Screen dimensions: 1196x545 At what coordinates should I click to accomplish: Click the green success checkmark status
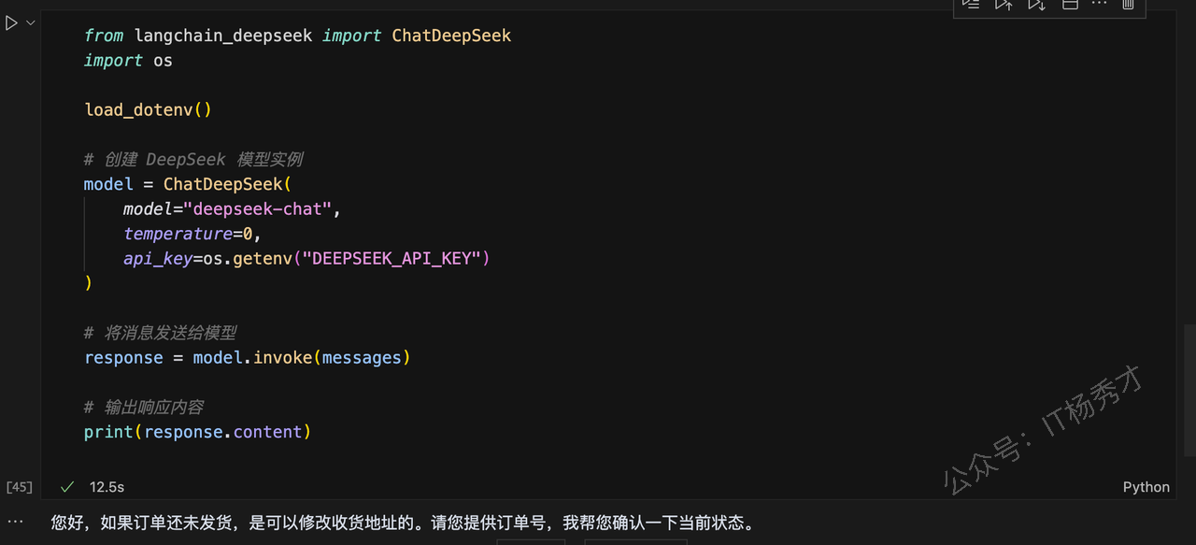tap(67, 487)
